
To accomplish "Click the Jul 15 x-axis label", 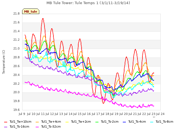I will coord(77,114).
